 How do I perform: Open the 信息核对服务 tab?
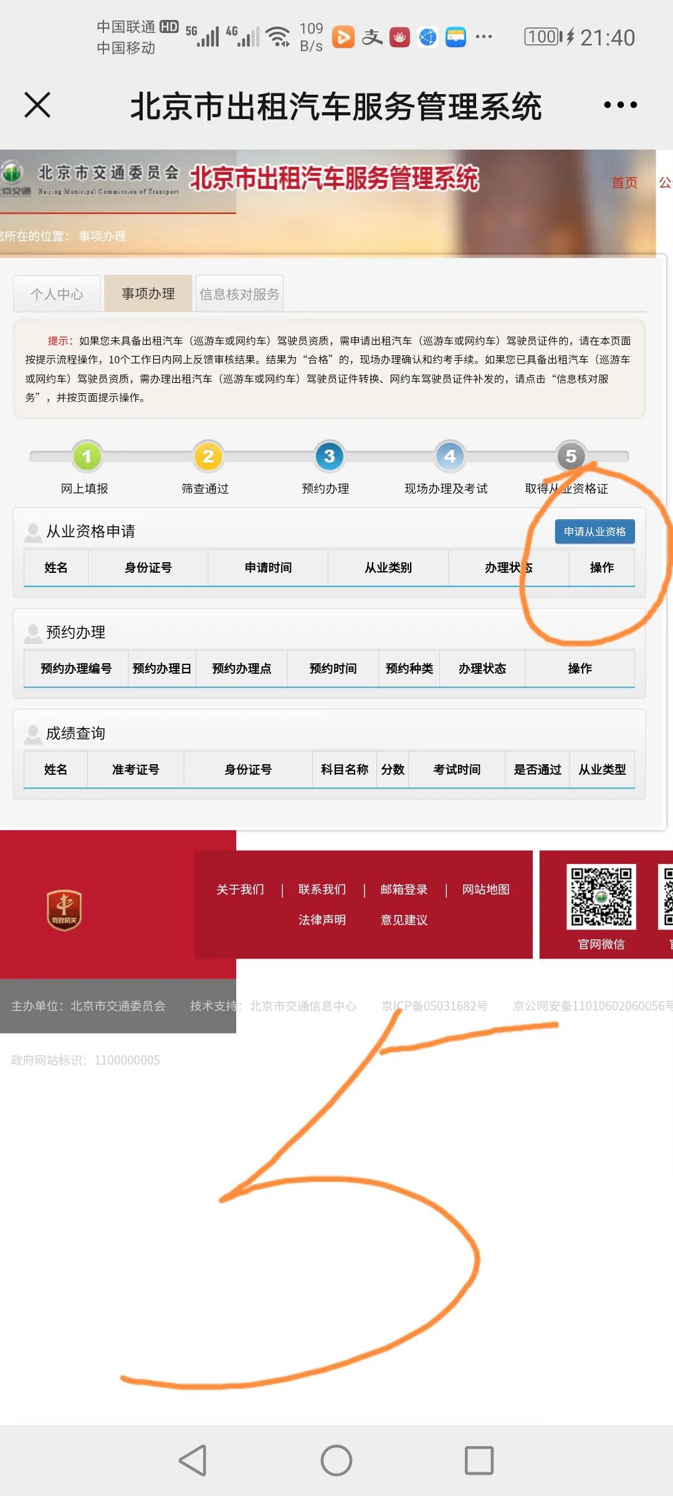[239, 294]
